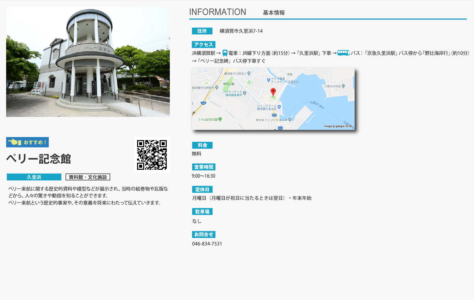Click the bus icon in access directions
The height and width of the screenshot is (300, 474).
(343, 53)
